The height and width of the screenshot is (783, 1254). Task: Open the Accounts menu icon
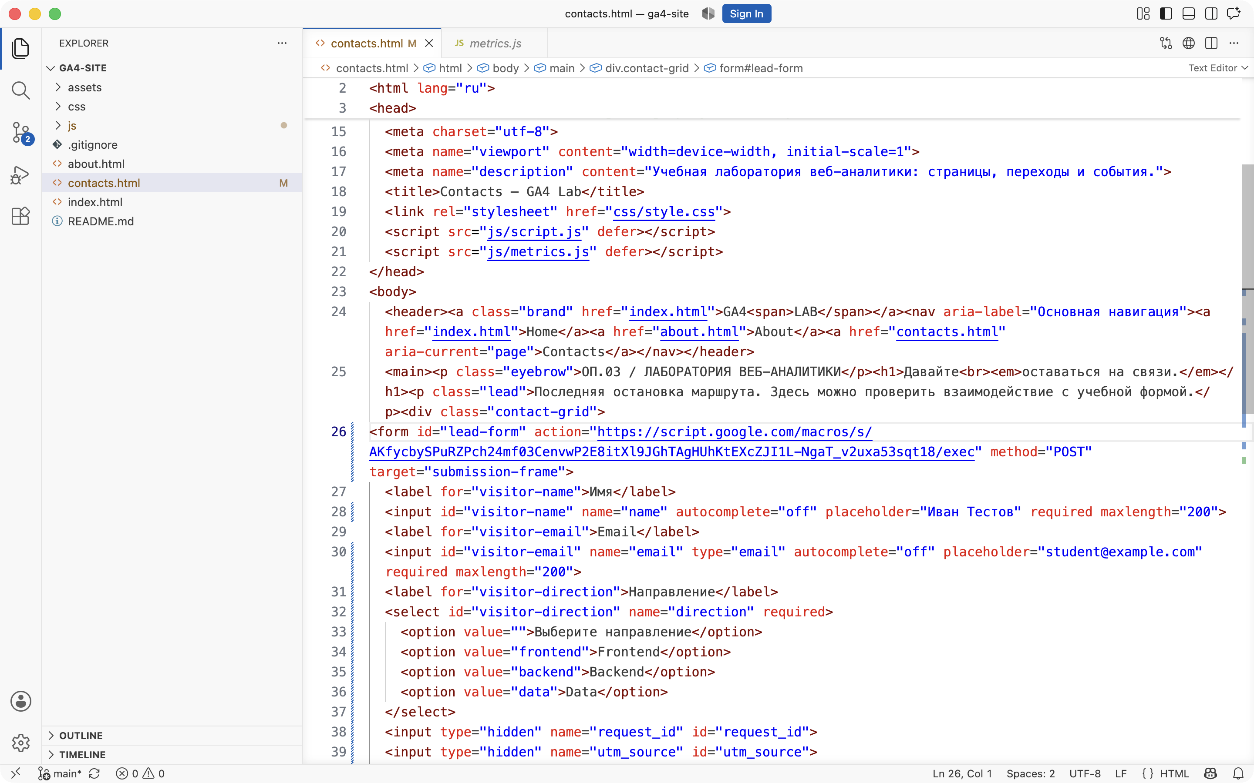(x=21, y=701)
